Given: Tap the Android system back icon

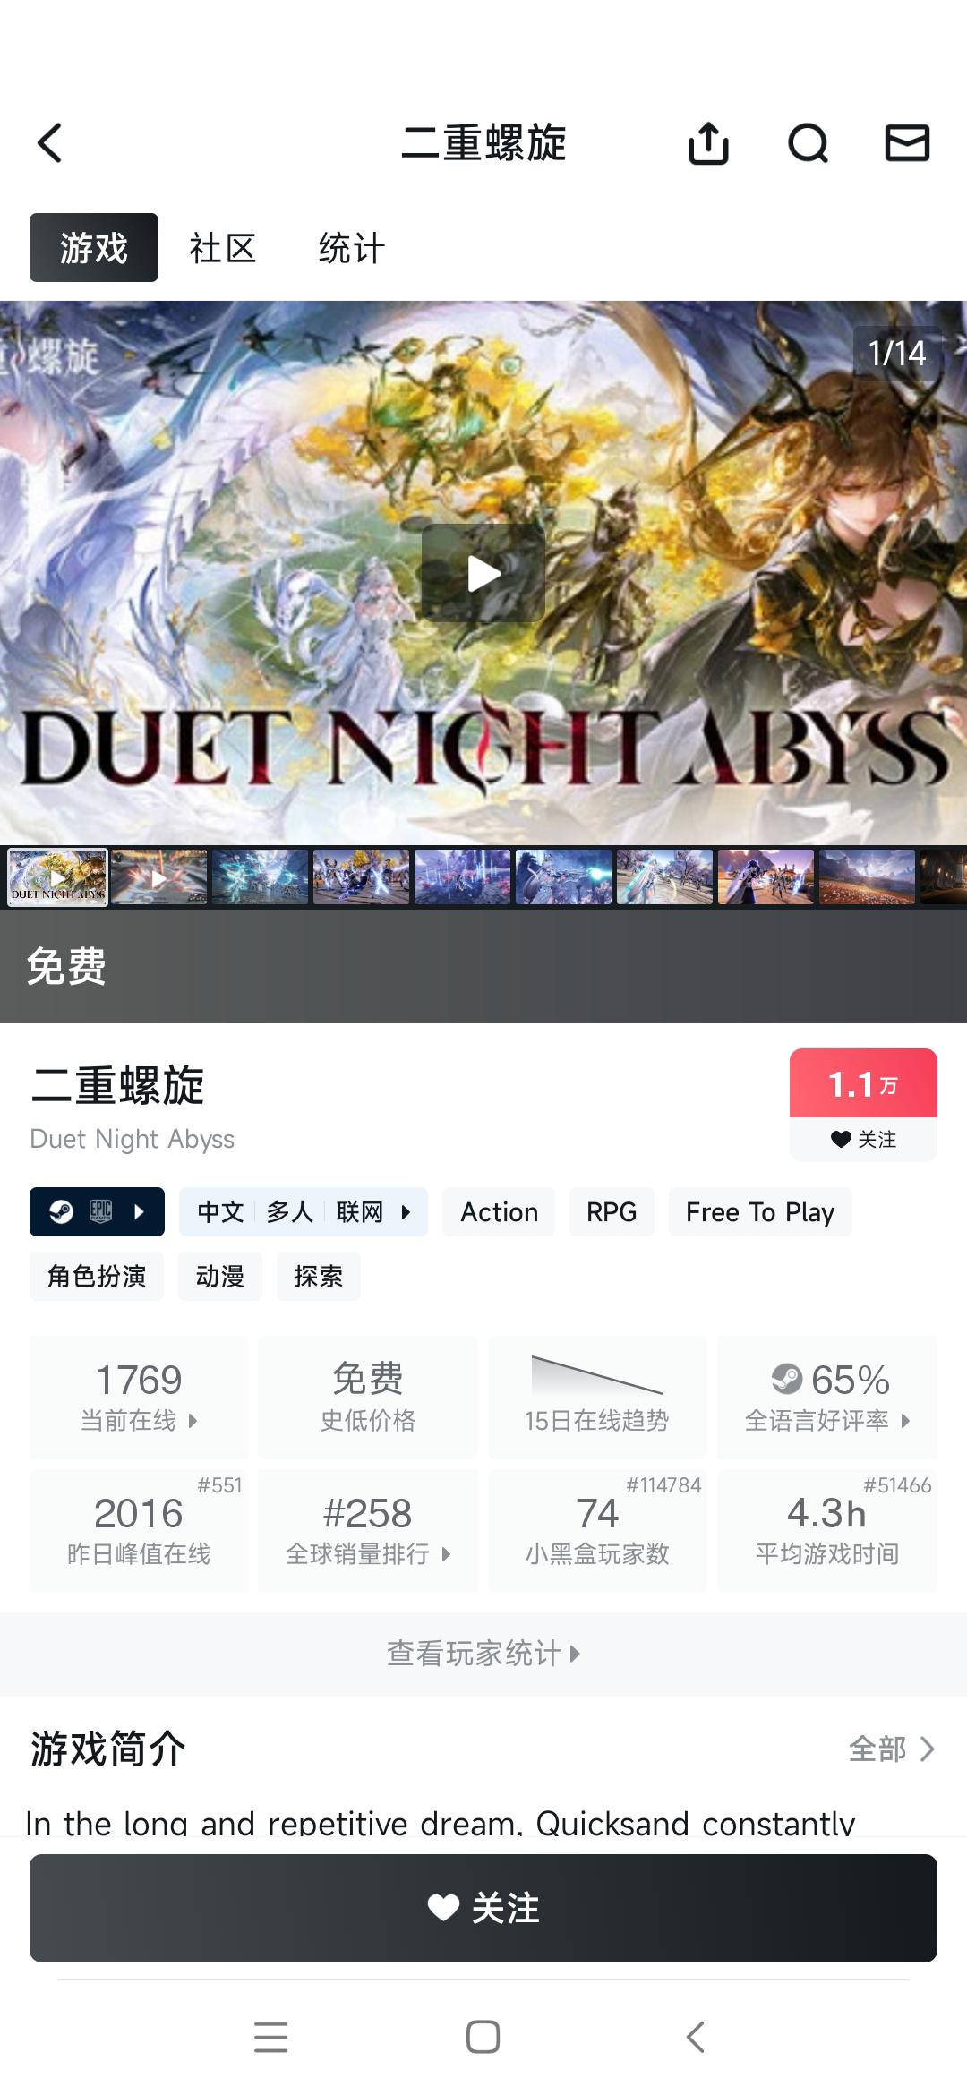Looking at the screenshot, I should [696, 2037].
